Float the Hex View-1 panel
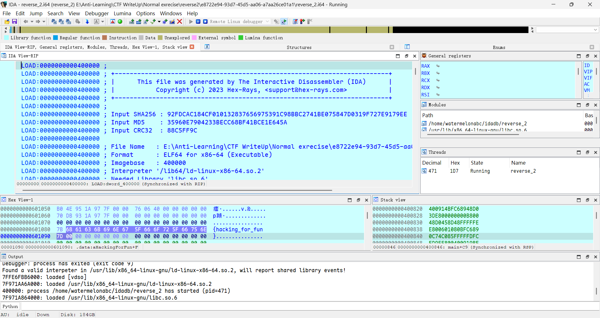 pos(358,200)
